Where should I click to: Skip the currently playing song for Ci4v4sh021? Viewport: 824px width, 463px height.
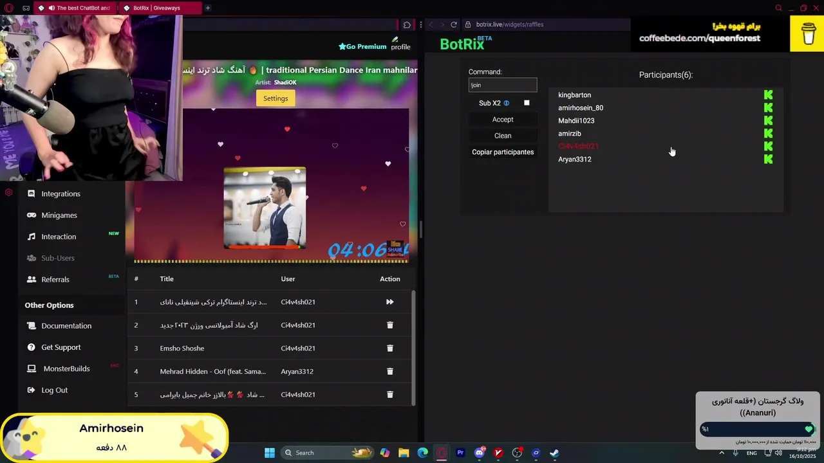point(389,302)
